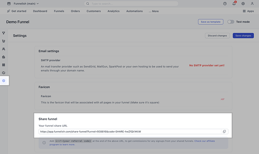Open the funnel icon in left sidebar
This screenshot has height=154, width=259.
pyautogui.click(x=3, y=33)
